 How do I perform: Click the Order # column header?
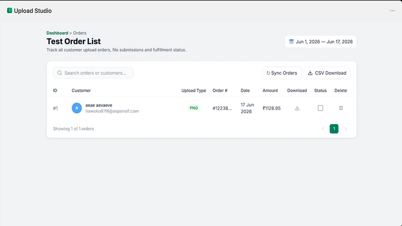click(220, 90)
